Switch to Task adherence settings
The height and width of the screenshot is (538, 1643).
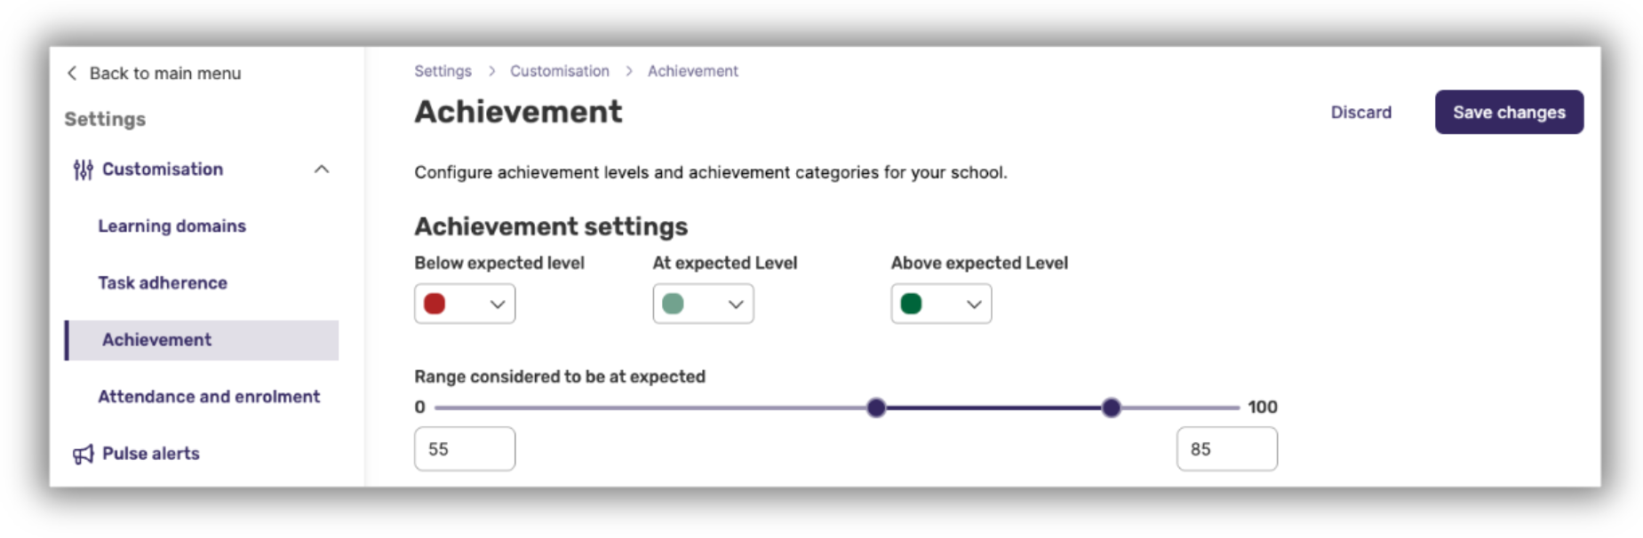point(163,282)
